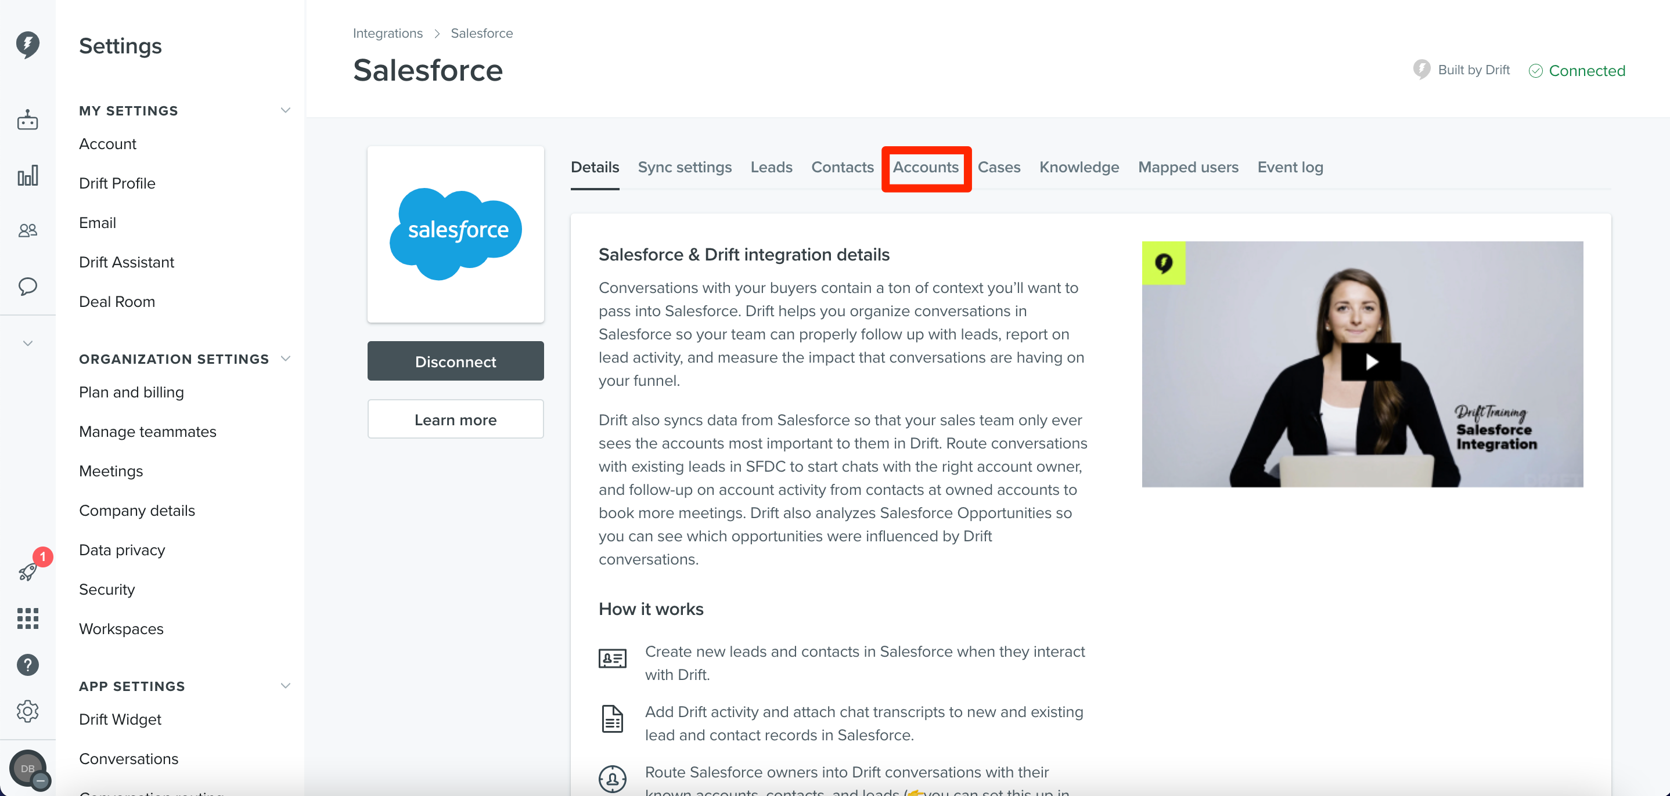Click the DB user avatar
The height and width of the screenshot is (796, 1670).
point(27,769)
